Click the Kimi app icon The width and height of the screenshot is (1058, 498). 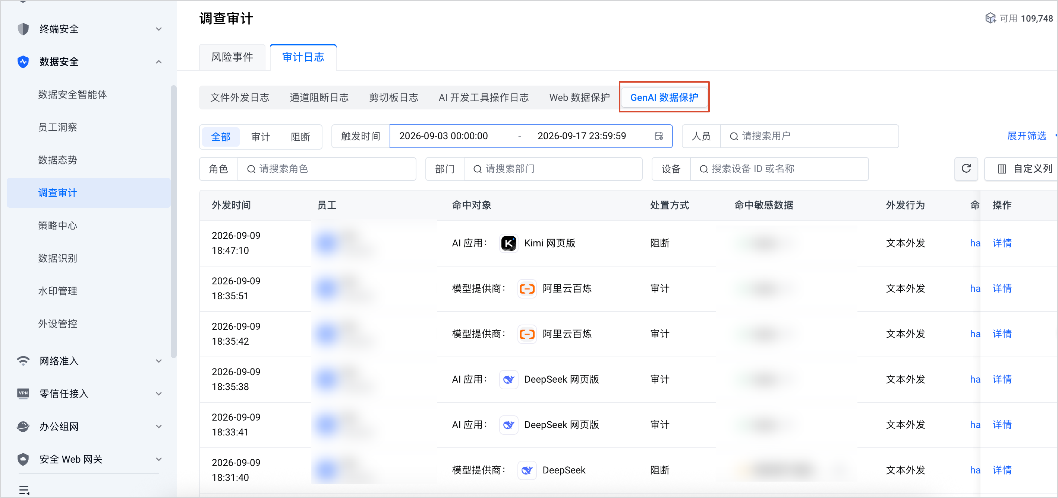508,243
